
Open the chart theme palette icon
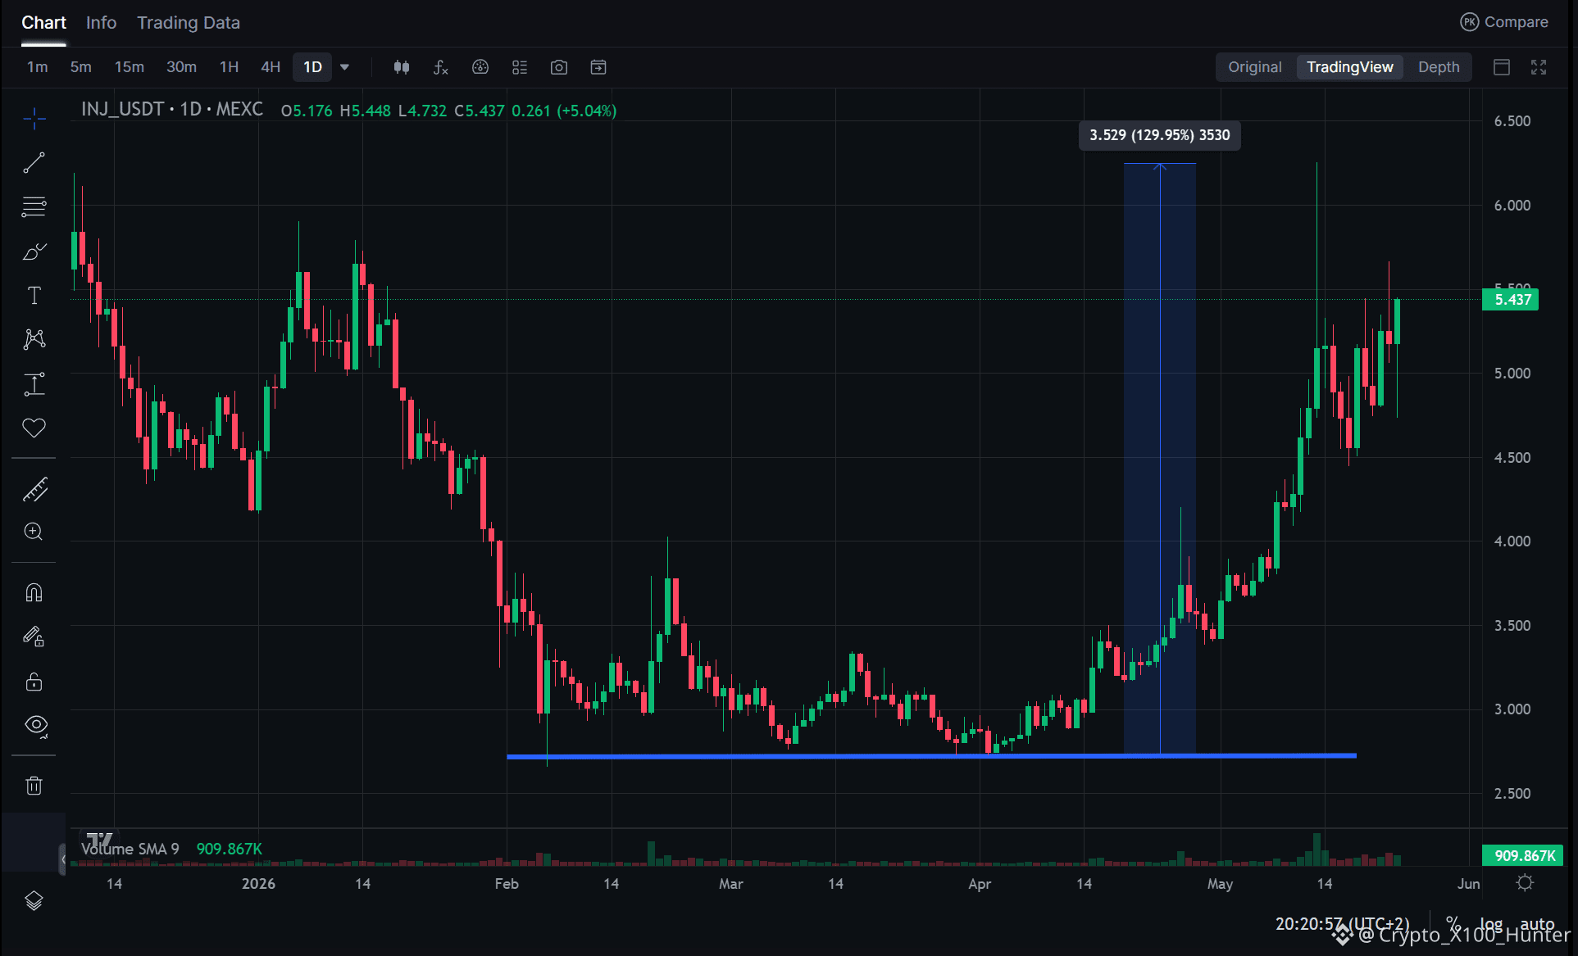pyautogui.click(x=480, y=67)
